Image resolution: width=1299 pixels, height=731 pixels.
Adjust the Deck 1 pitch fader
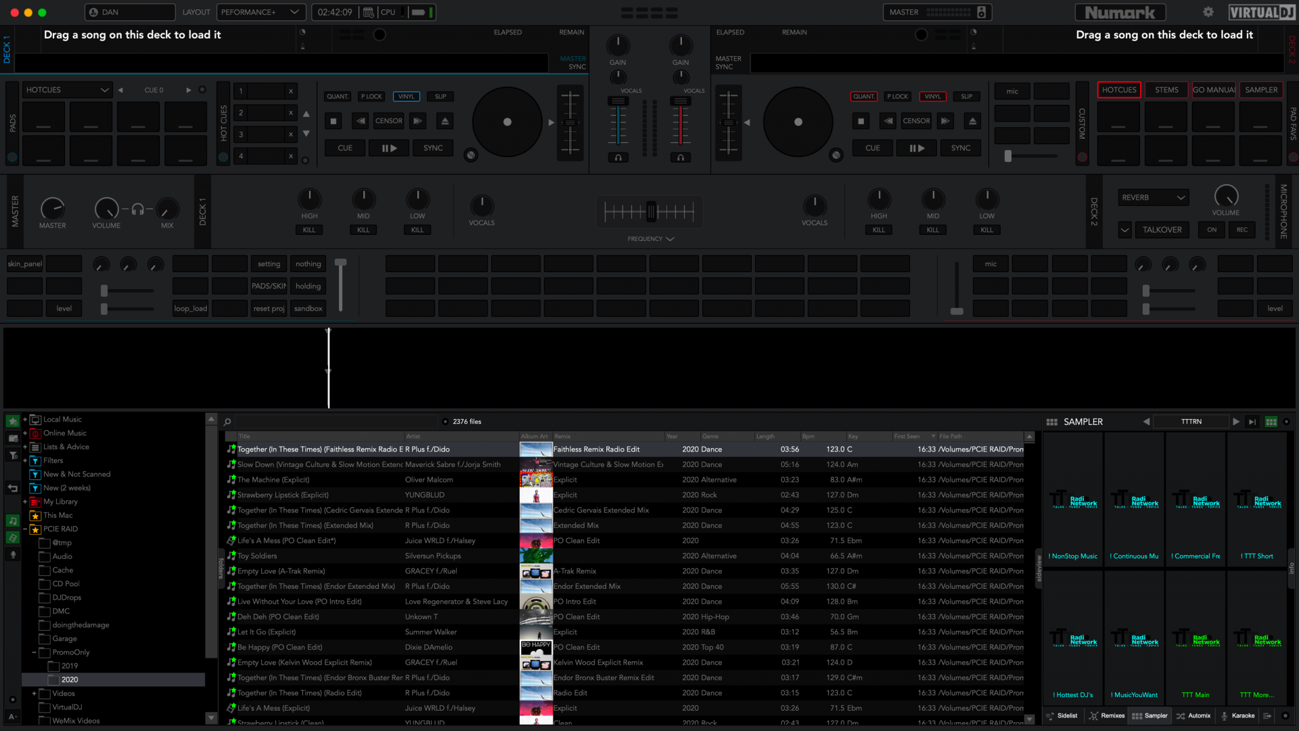pos(570,123)
